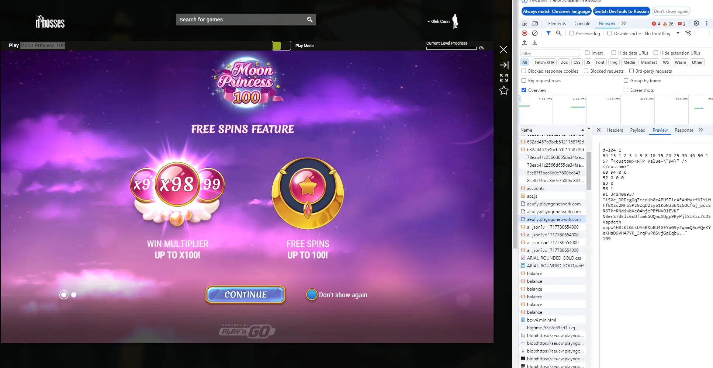
Task: Click the network filter funnel icon
Action: 548,33
